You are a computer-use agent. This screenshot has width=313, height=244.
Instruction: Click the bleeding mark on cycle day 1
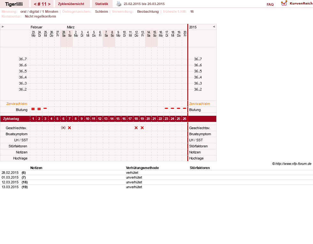(x=33, y=109)
